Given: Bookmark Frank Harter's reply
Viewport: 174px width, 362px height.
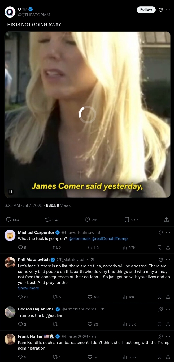Looking at the screenshot, I should pyautogui.click(x=159, y=357).
